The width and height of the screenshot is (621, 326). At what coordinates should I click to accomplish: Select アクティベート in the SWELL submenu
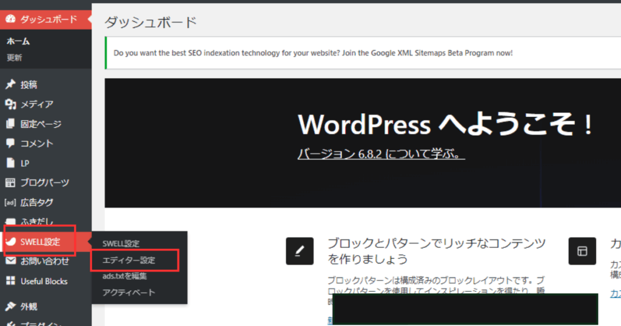tap(129, 293)
